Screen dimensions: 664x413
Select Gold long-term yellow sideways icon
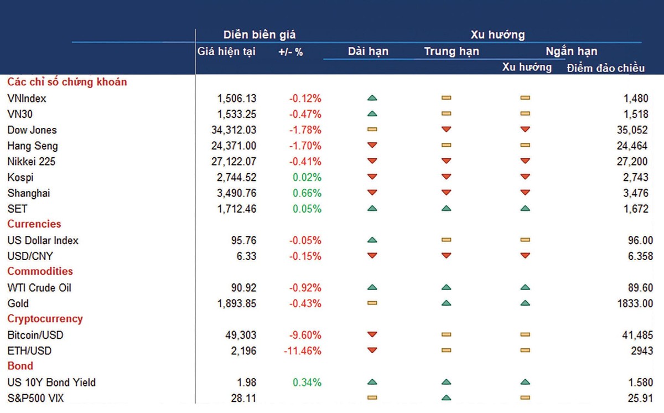(372, 303)
